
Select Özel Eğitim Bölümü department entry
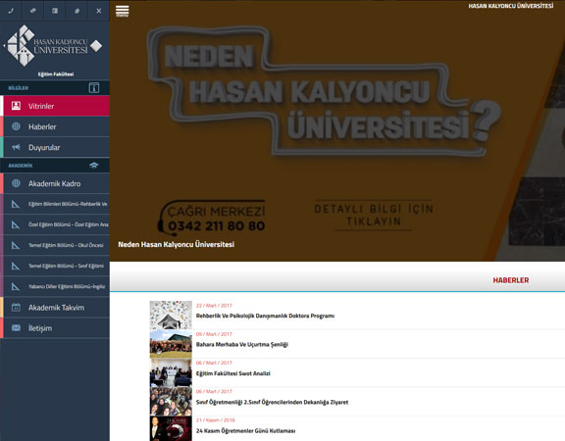coord(55,224)
